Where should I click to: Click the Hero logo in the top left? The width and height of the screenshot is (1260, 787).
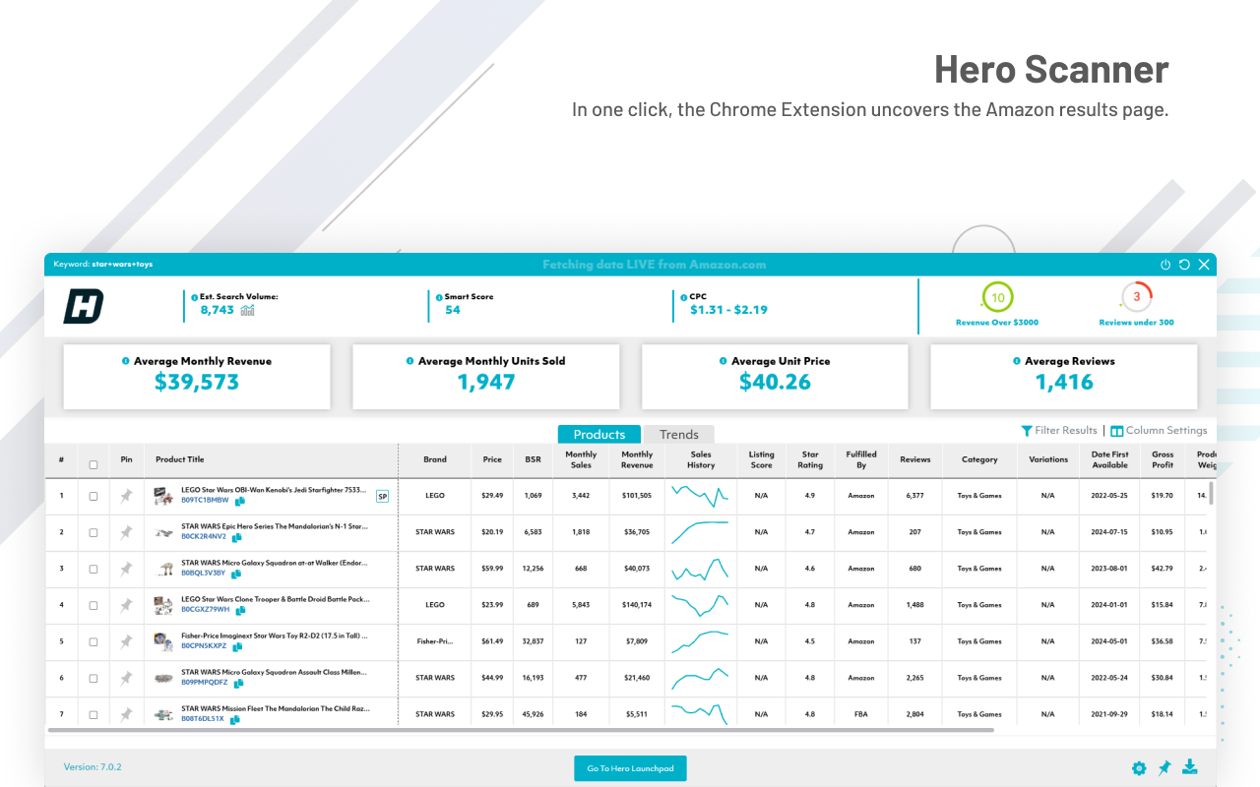pos(84,305)
